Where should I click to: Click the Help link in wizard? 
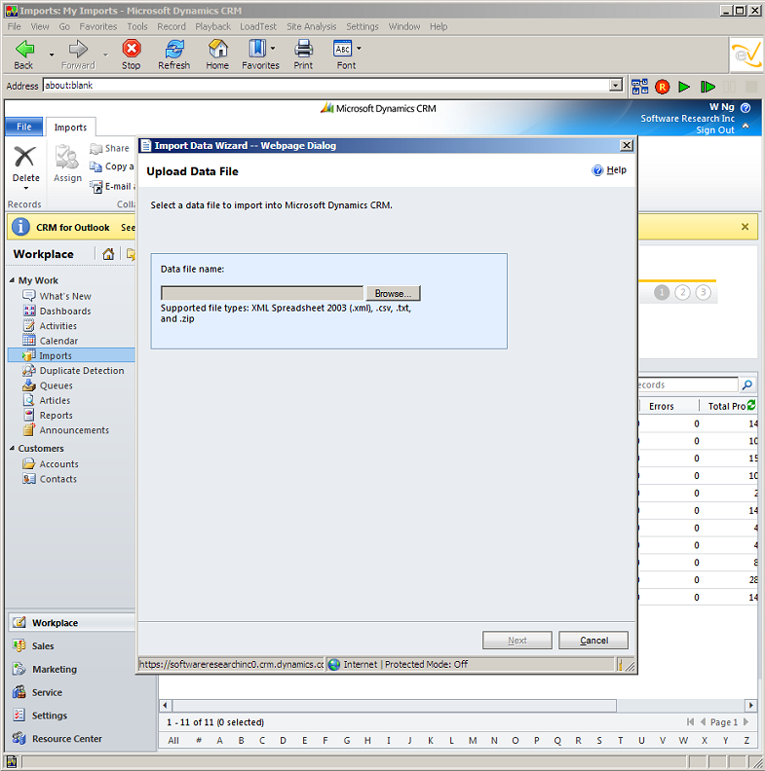tap(616, 170)
